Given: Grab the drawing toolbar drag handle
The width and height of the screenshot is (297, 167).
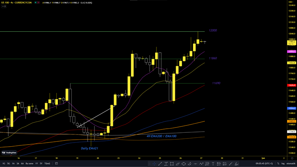Looking at the screenshot, I should tap(149, 164).
